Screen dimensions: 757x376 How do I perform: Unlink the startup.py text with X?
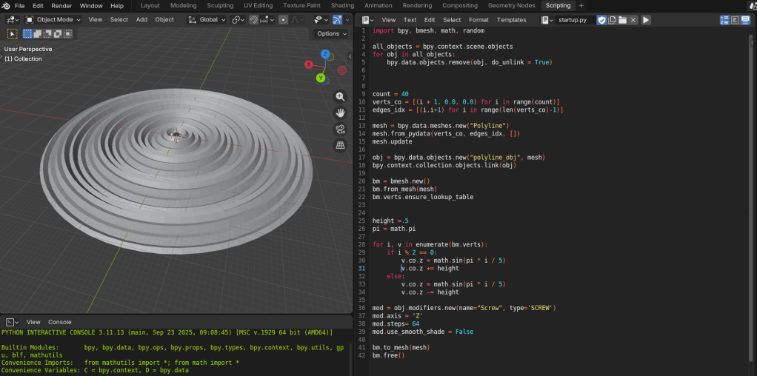point(633,20)
